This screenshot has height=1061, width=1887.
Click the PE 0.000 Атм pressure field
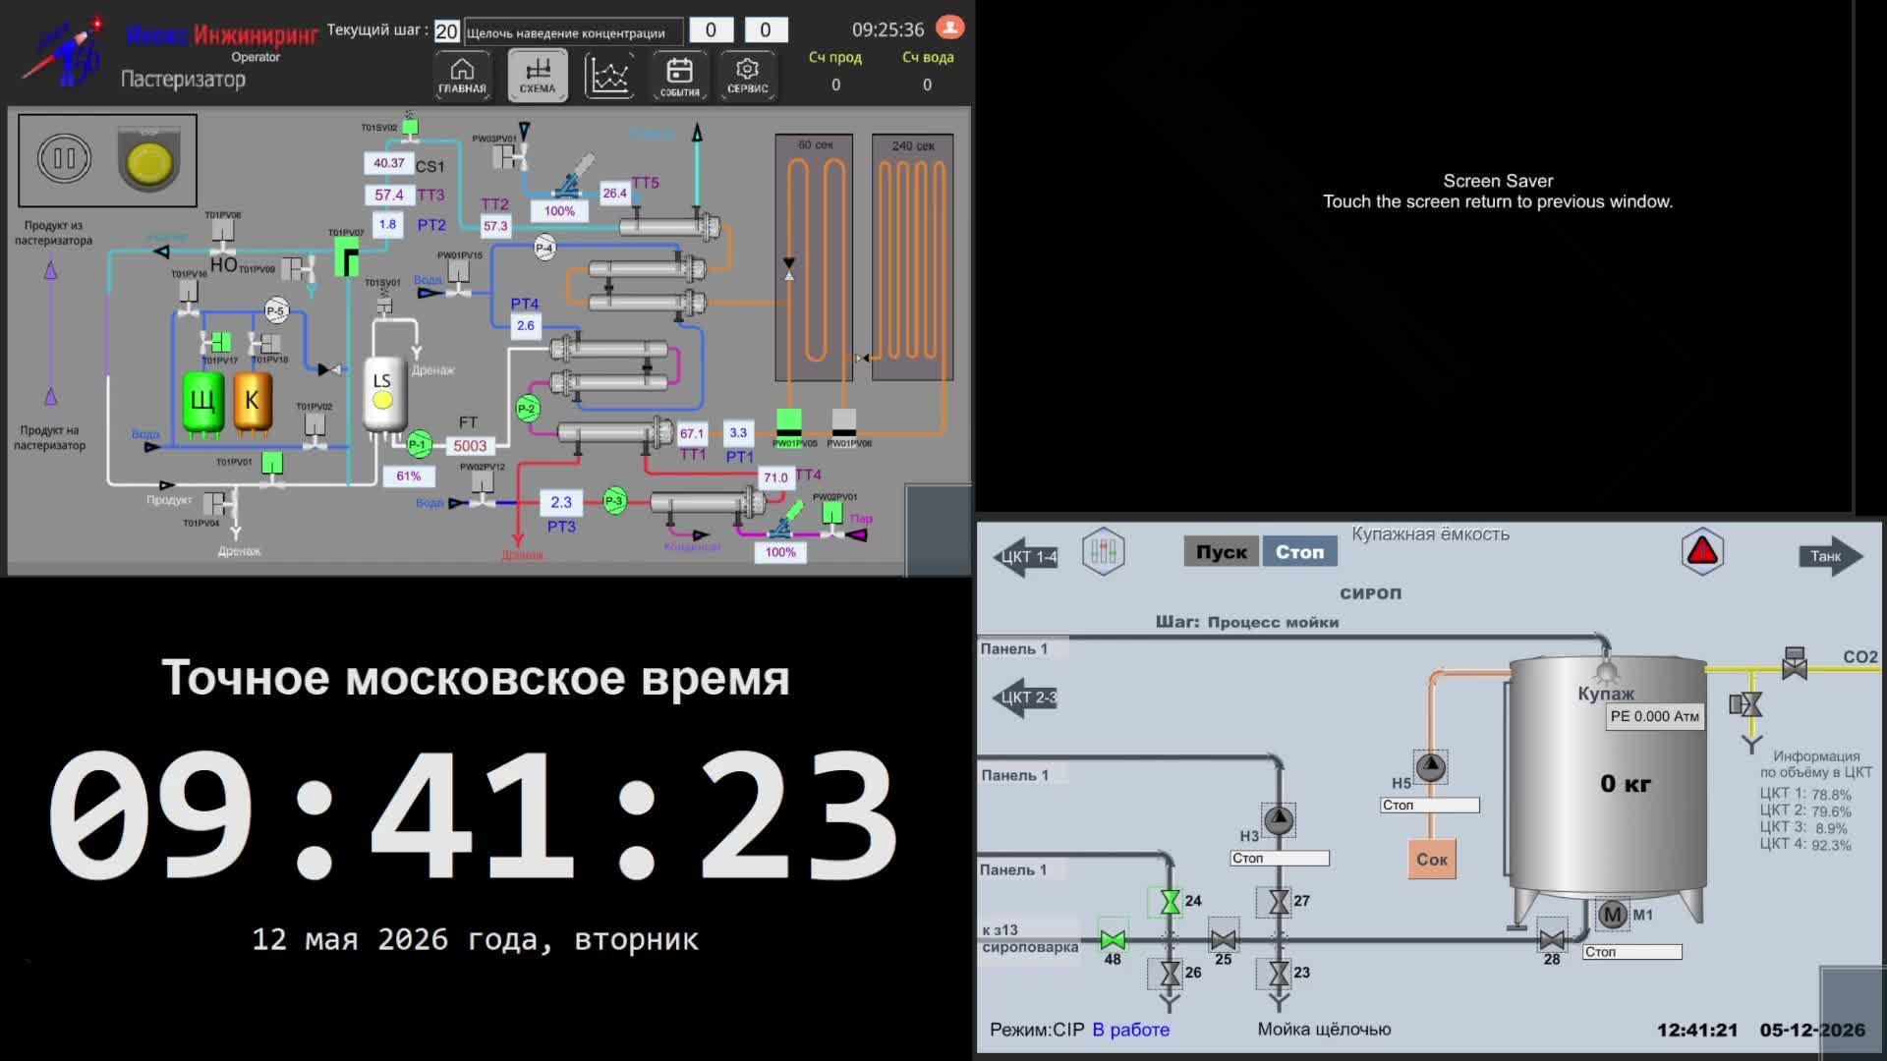coord(1655,717)
